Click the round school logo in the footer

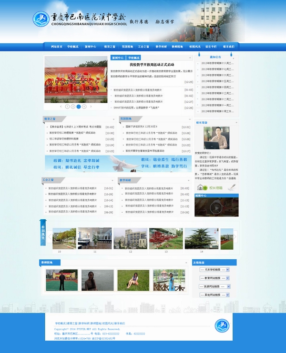pos(222,326)
